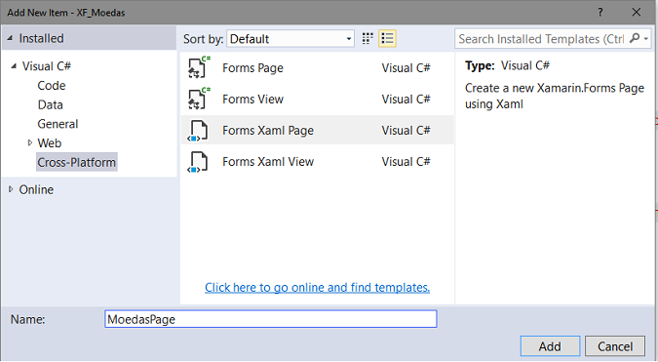The height and width of the screenshot is (362, 658).
Task: Open the Sort by Default dropdown
Action: click(290, 39)
